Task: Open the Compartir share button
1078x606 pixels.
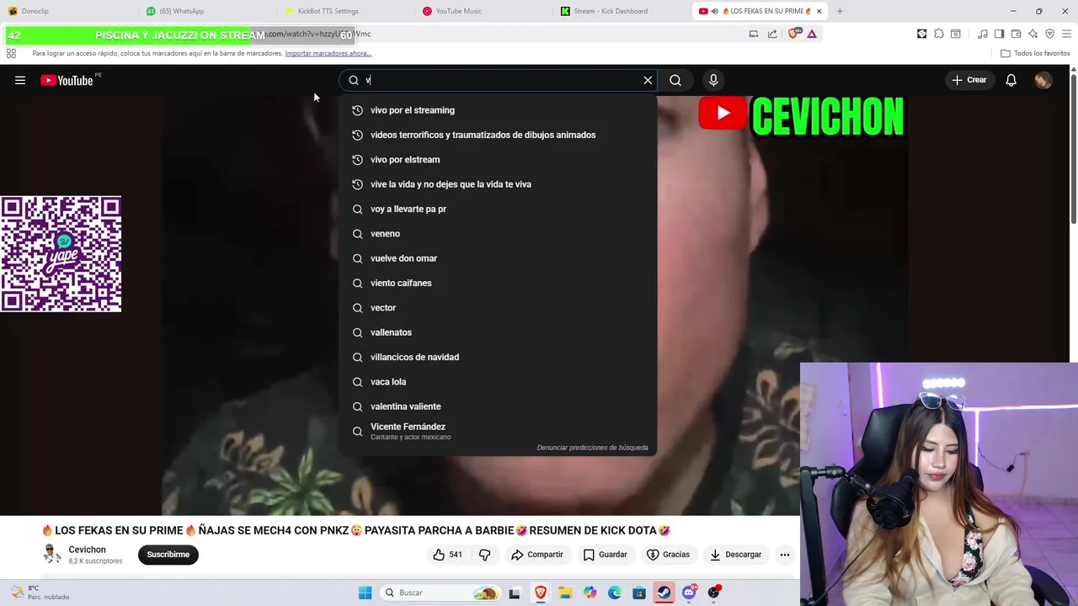Action: [536, 555]
